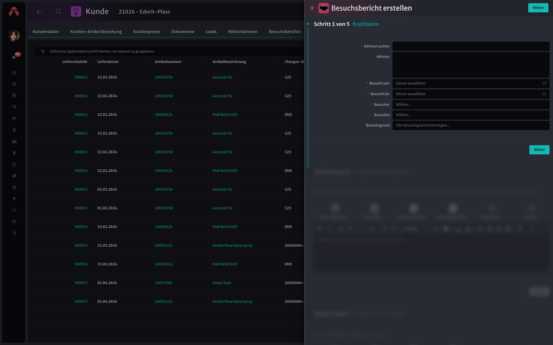
Task: Open notifications bell with 99+ badge
Action: coord(14,57)
